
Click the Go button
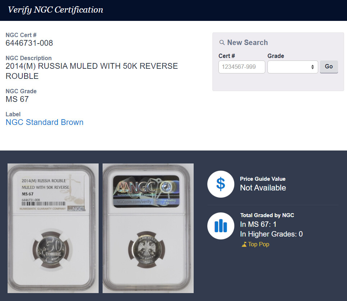(329, 67)
